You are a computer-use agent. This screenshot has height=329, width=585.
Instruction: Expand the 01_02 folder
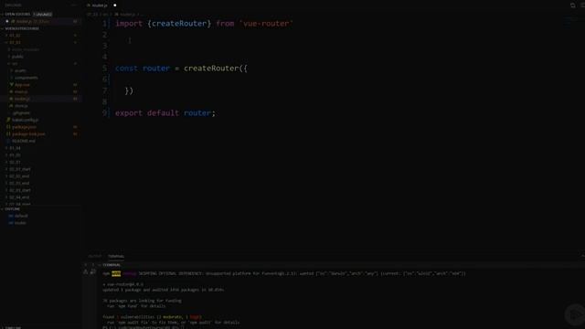click(x=15, y=36)
